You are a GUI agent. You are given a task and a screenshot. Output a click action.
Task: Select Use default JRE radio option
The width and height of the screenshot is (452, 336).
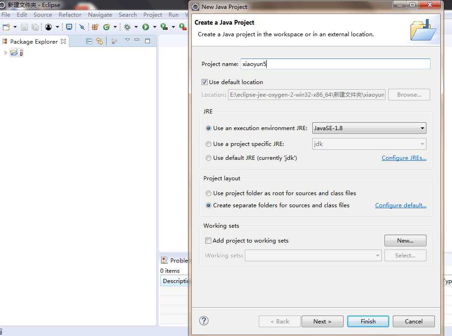tap(209, 158)
